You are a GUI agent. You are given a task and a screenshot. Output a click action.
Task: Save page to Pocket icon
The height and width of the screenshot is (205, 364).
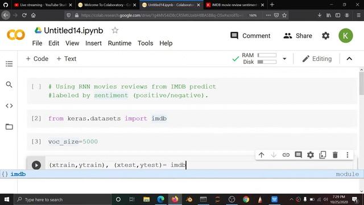(276, 15)
